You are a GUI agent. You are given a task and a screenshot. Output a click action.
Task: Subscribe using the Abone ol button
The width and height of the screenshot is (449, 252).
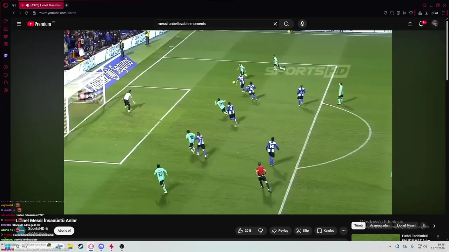[x=64, y=231]
